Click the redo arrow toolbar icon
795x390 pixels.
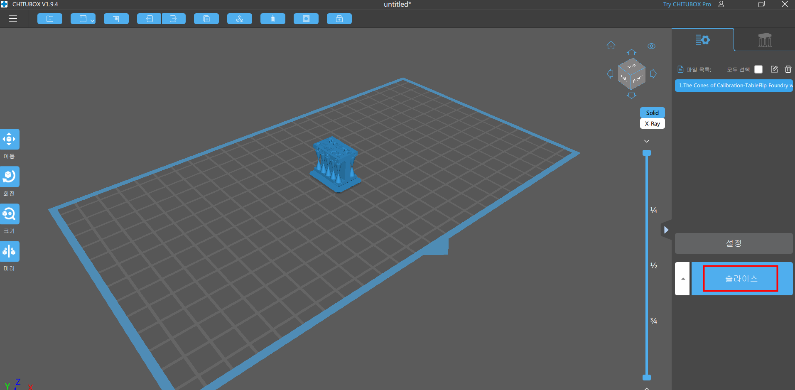point(174,19)
